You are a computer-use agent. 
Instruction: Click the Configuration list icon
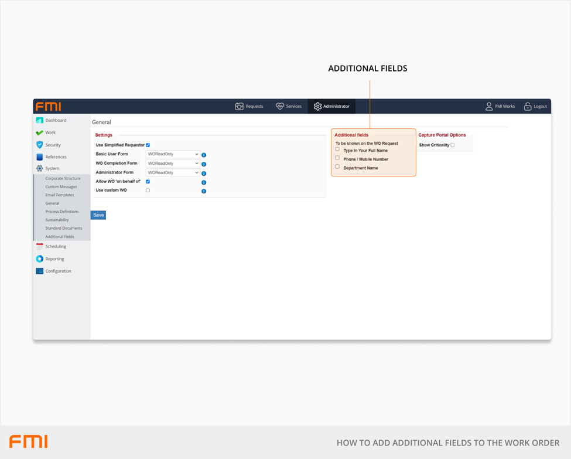click(39, 271)
